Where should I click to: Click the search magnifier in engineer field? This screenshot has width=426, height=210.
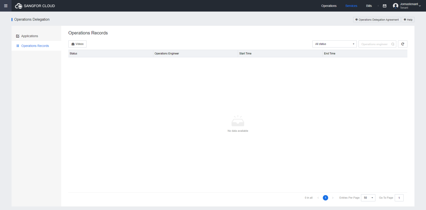point(393,44)
